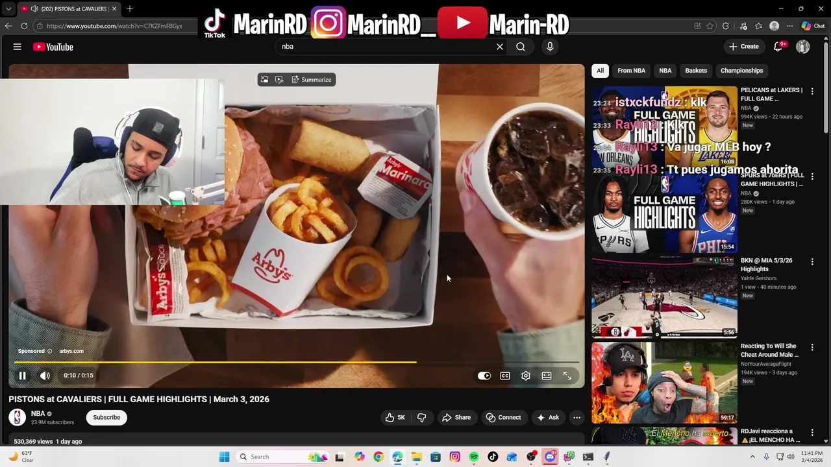This screenshot has width=831, height=467.
Task: Toggle the autoplay switch
Action: tap(484, 376)
